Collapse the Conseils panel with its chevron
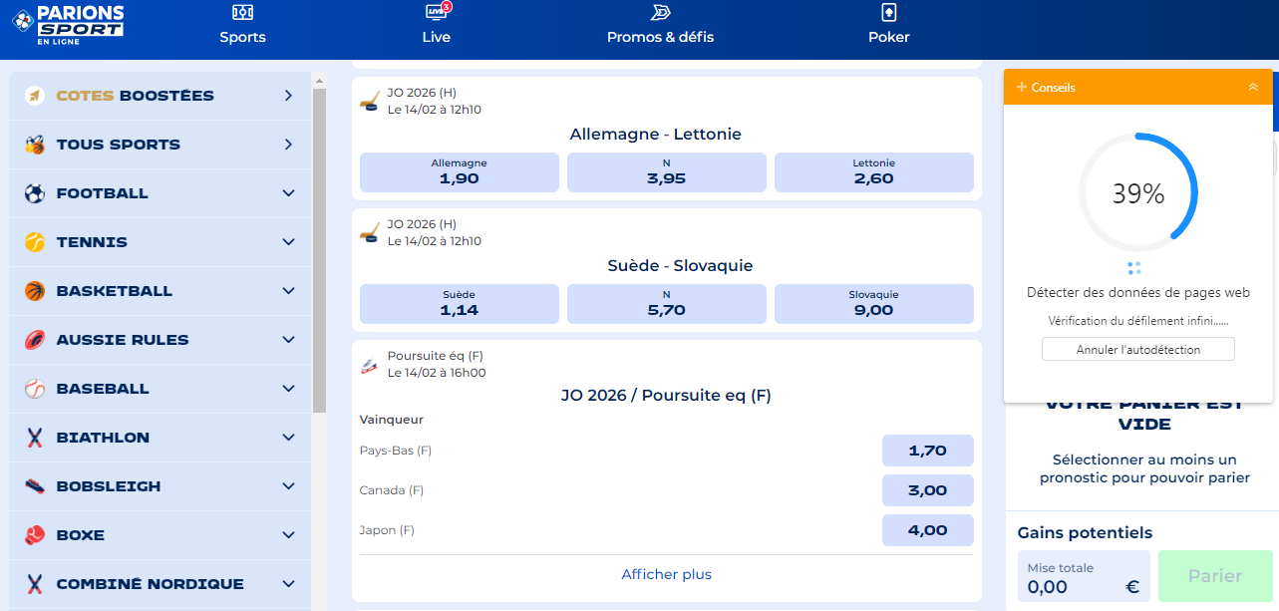The height and width of the screenshot is (611, 1279). coord(1253,87)
